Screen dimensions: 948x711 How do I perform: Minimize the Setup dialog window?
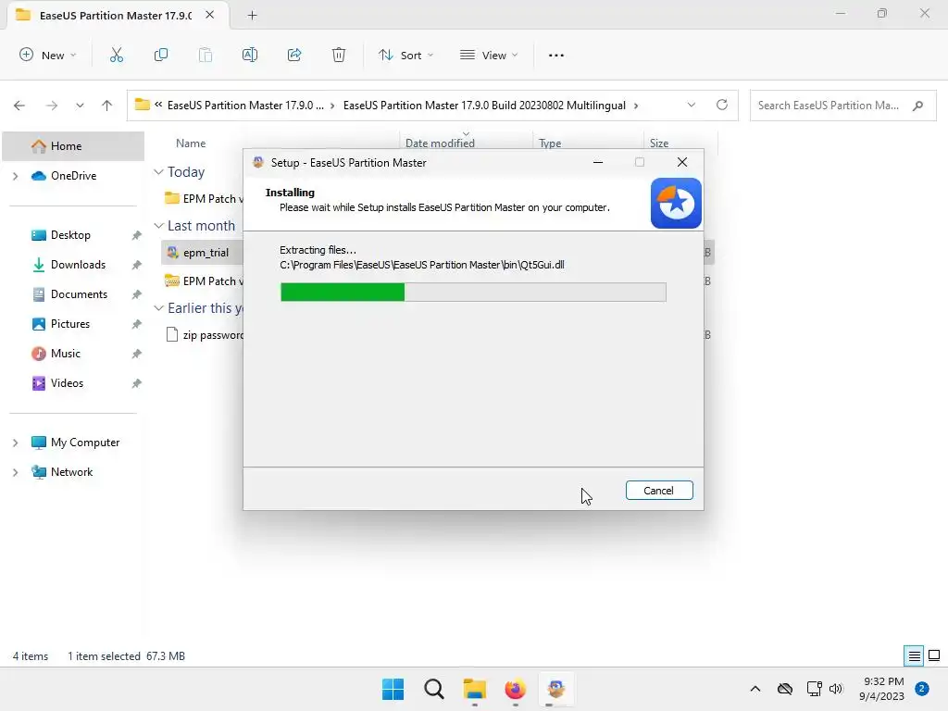598,162
